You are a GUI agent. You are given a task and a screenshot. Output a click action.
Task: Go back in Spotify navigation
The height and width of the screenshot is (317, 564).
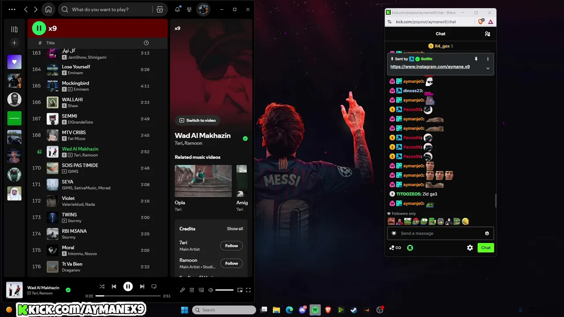(26, 9)
